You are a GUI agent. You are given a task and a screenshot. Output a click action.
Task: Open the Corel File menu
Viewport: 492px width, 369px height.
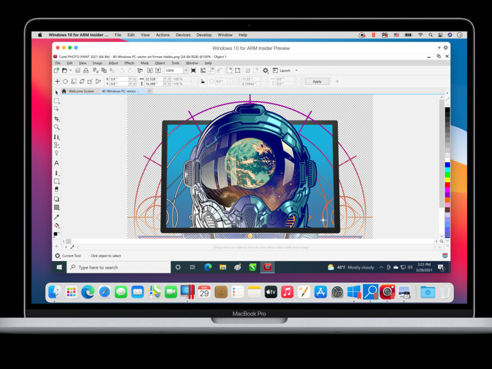pyautogui.click(x=58, y=63)
